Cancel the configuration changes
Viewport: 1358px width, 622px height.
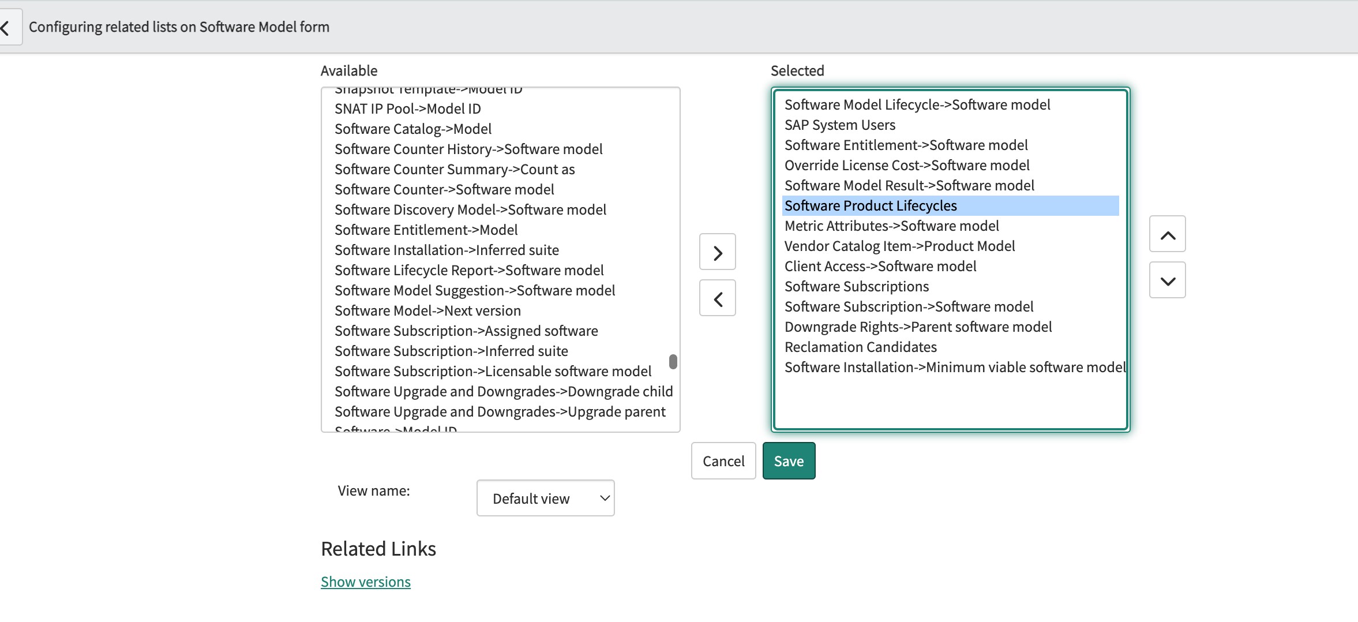[x=723, y=460]
